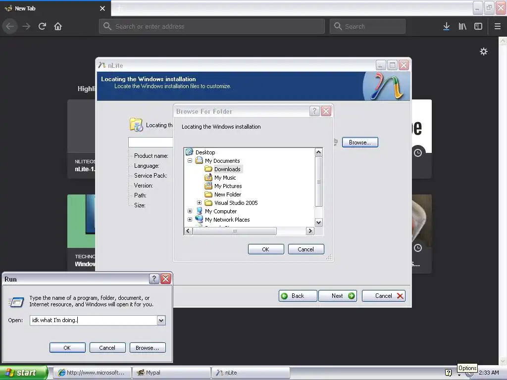Cancel the Browse For Folder dialog
This screenshot has height=380, width=507.
pos(306,249)
